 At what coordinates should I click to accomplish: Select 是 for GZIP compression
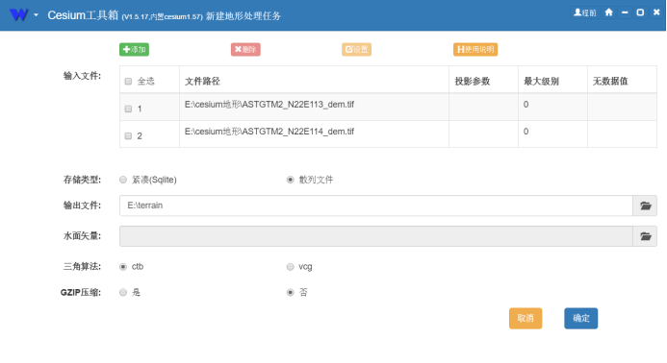[123, 292]
